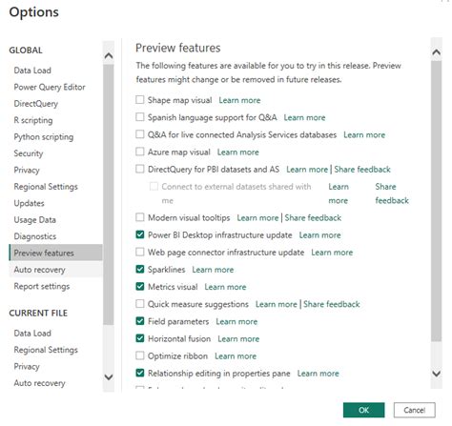Image resolution: width=452 pixels, height=426 pixels.
Task: Open Learn more link for Horizontal fusion
Action: pyautogui.click(x=238, y=338)
